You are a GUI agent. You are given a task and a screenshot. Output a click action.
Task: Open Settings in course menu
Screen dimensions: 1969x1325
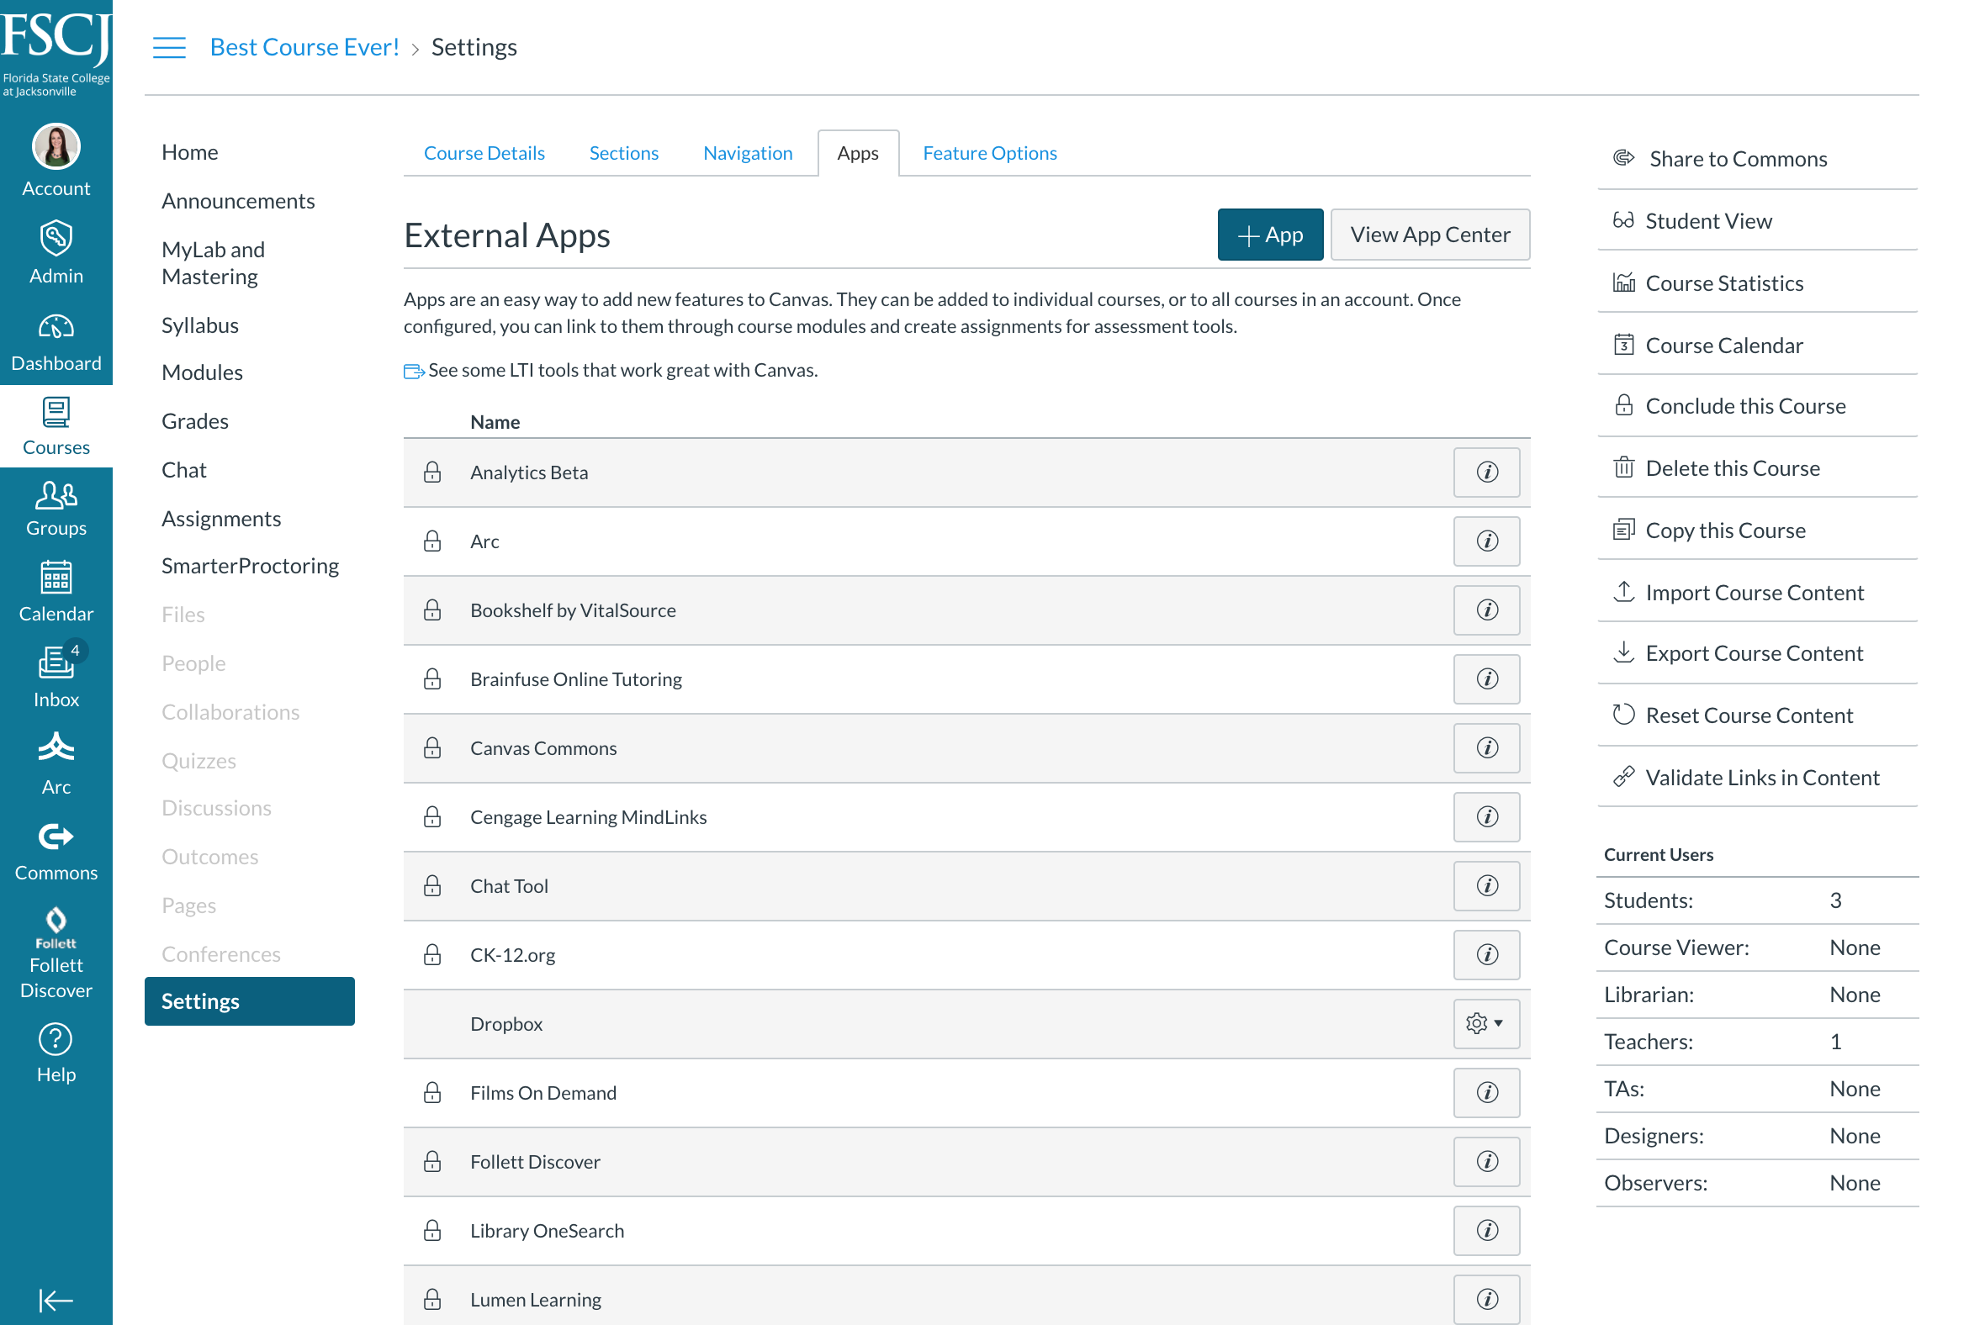(x=250, y=1001)
